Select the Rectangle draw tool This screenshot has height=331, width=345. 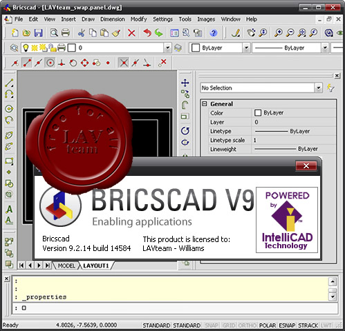(9, 161)
